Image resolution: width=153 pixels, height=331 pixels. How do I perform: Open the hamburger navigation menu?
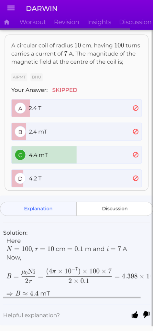point(11,8)
